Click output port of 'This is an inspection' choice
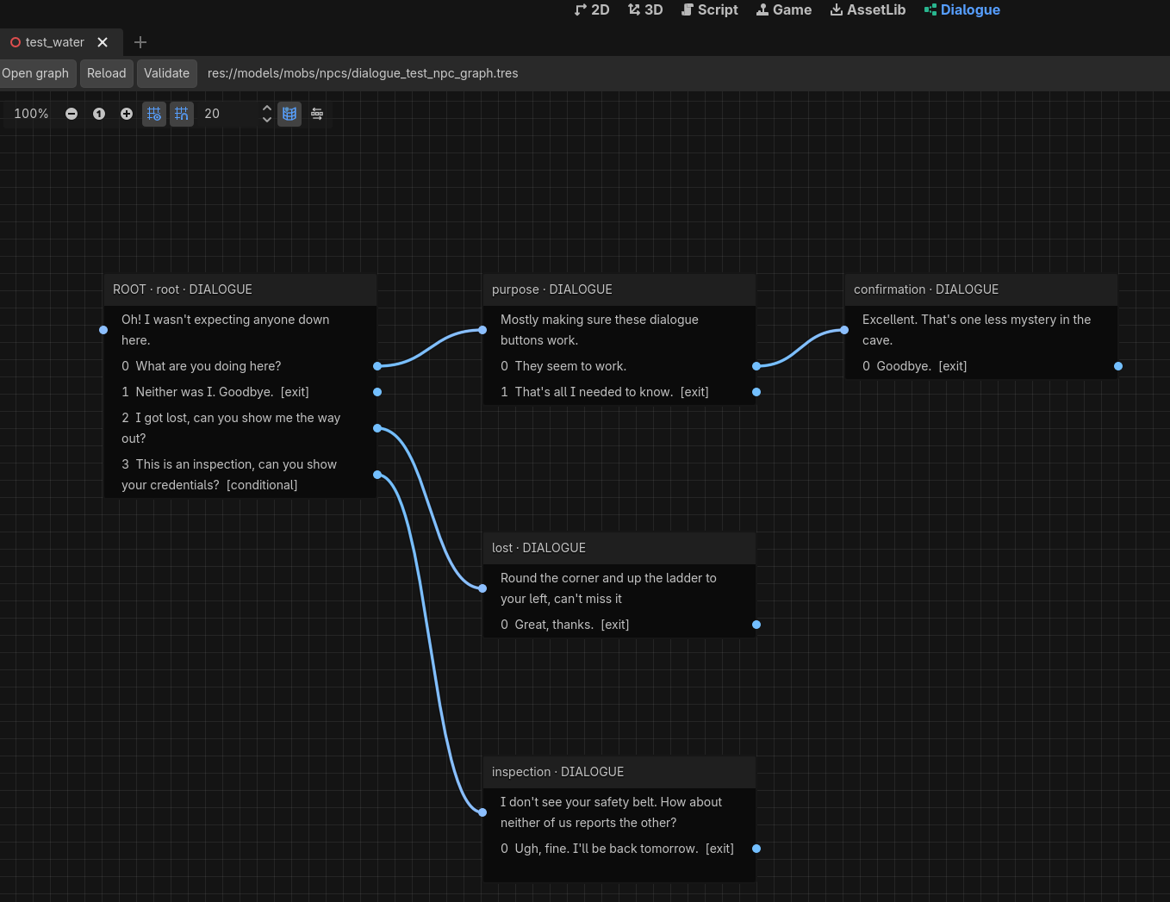Viewport: 1170px width, 902px height. tap(377, 475)
